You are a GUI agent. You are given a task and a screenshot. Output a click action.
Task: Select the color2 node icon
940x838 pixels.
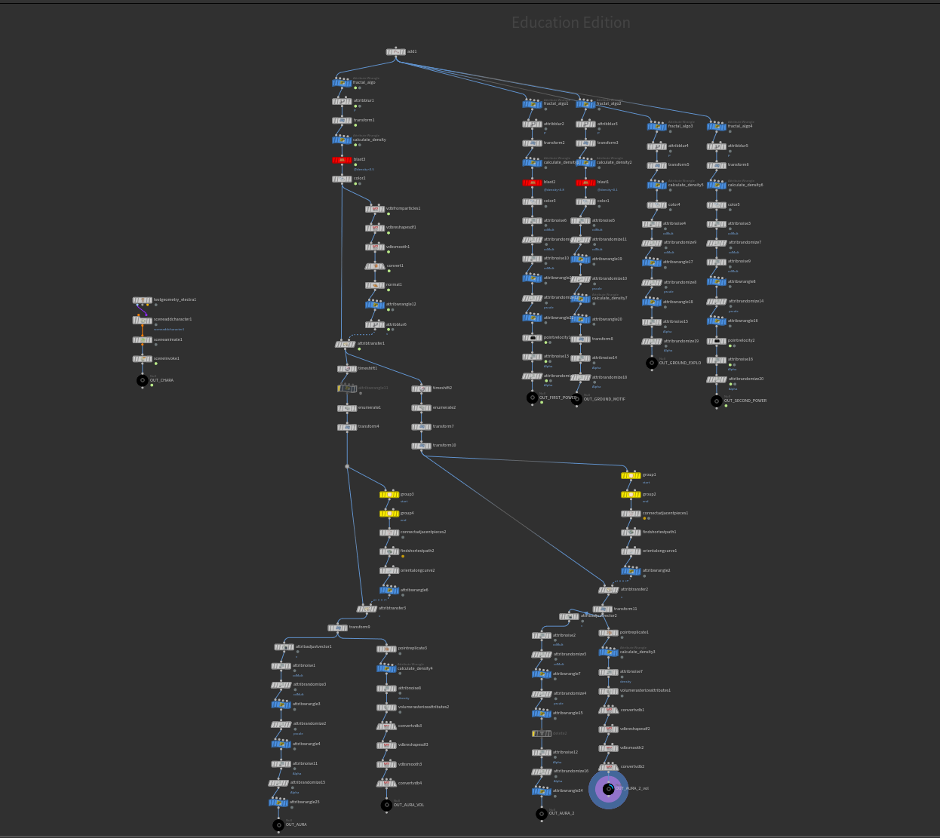tap(342, 180)
